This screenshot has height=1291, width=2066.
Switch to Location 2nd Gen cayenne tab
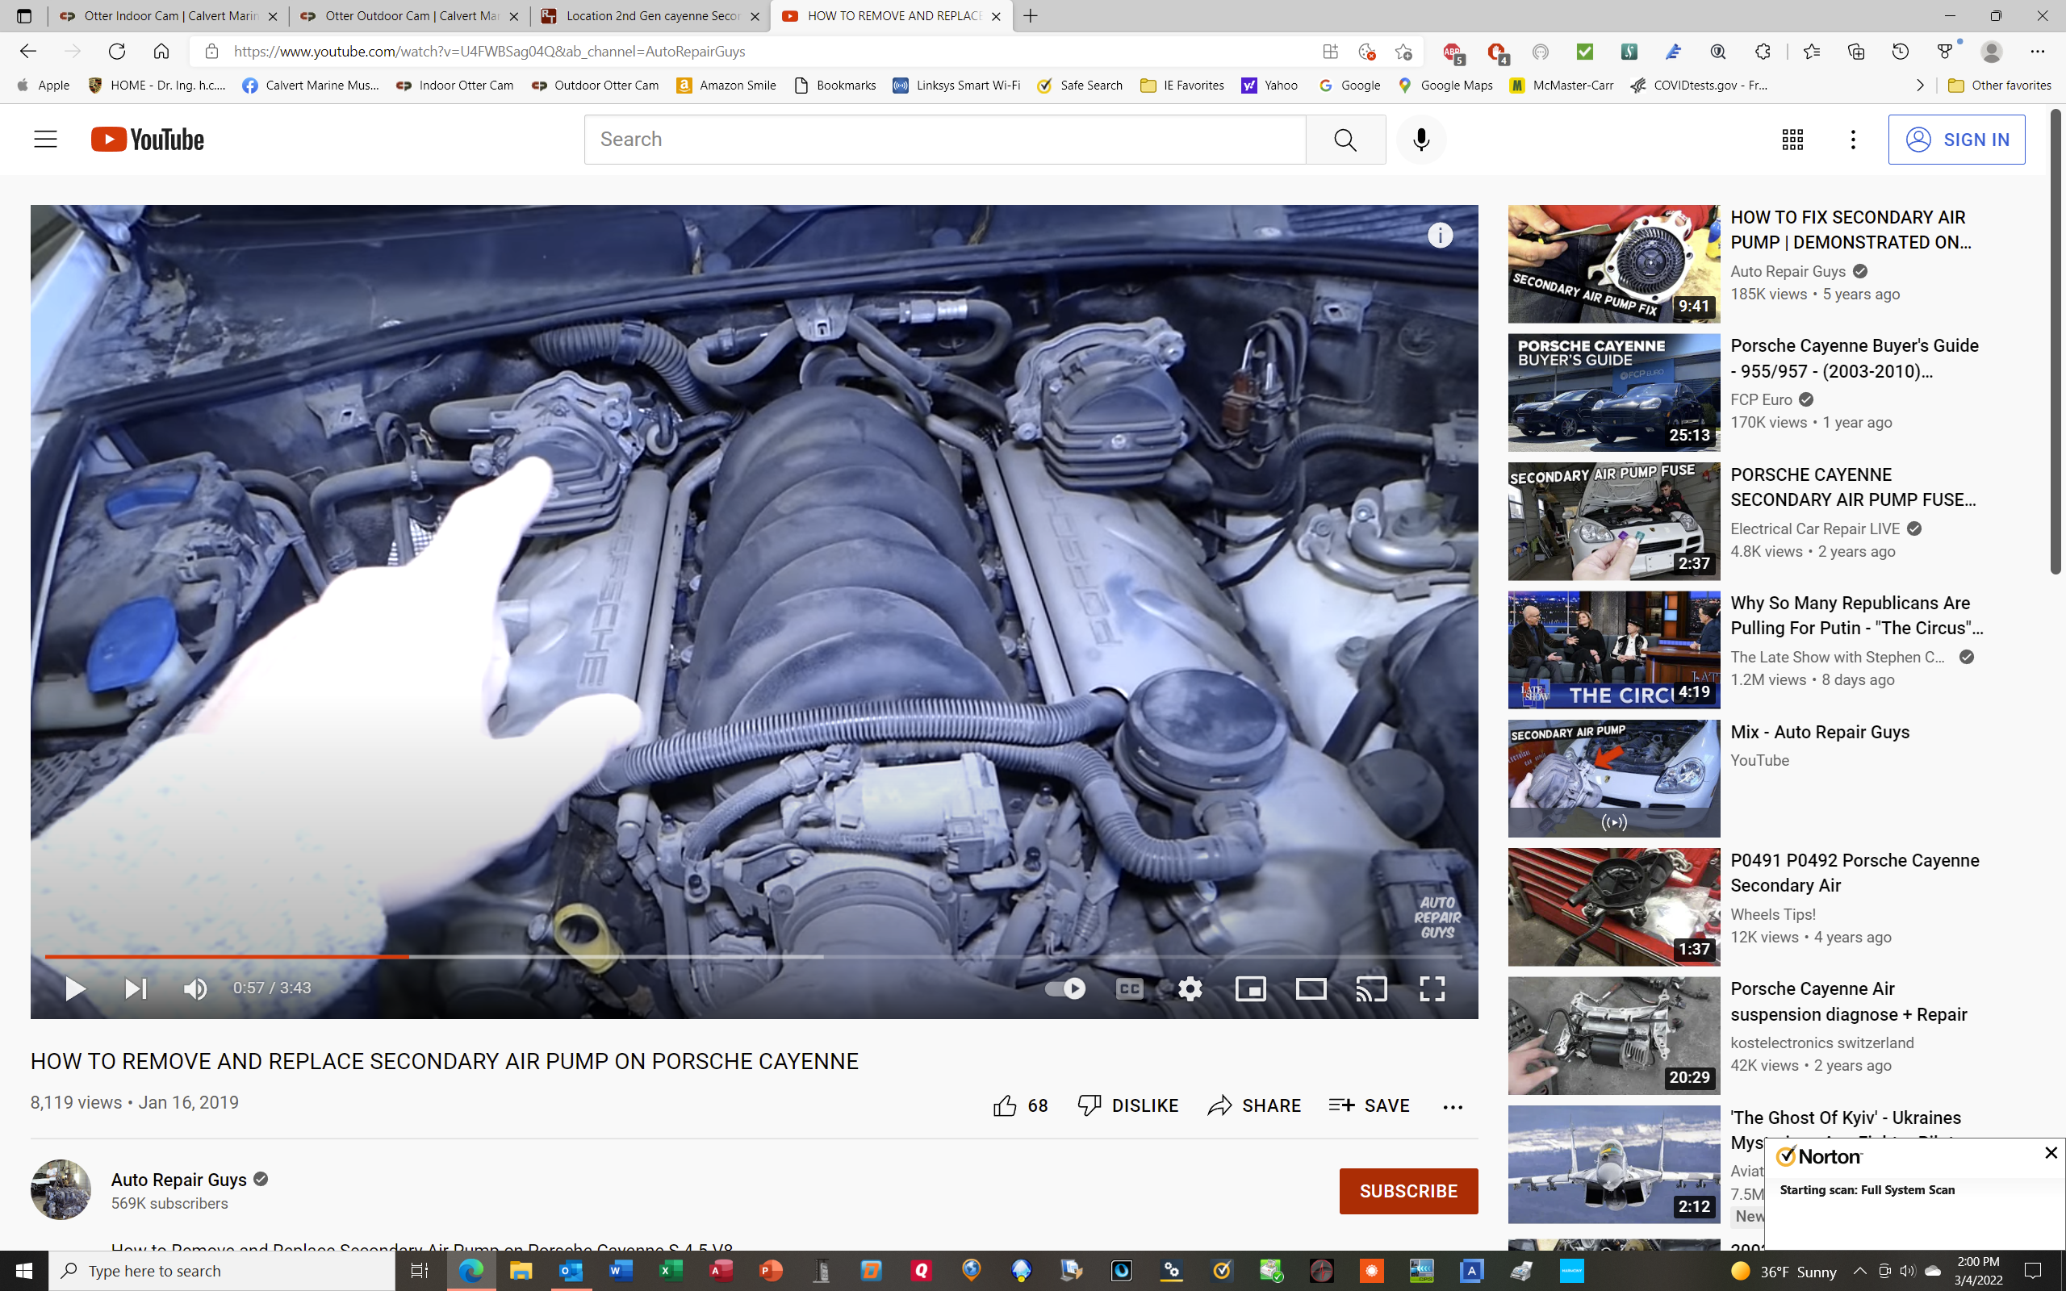(x=650, y=15)
